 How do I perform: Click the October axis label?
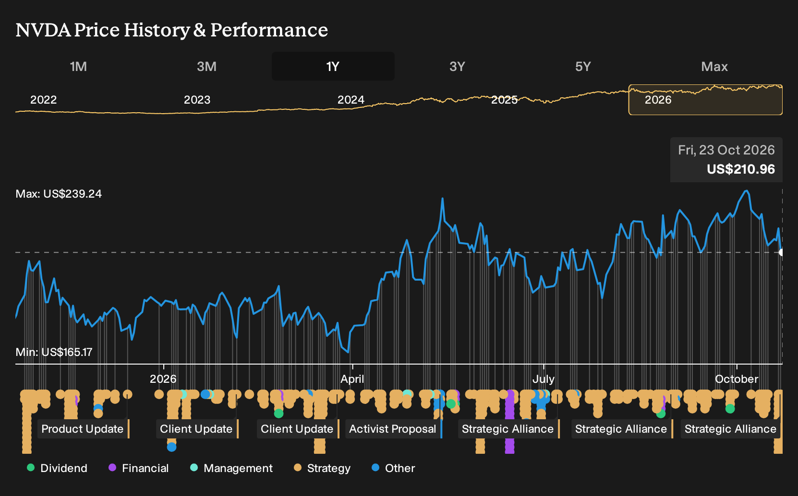[x=737, y=379]
